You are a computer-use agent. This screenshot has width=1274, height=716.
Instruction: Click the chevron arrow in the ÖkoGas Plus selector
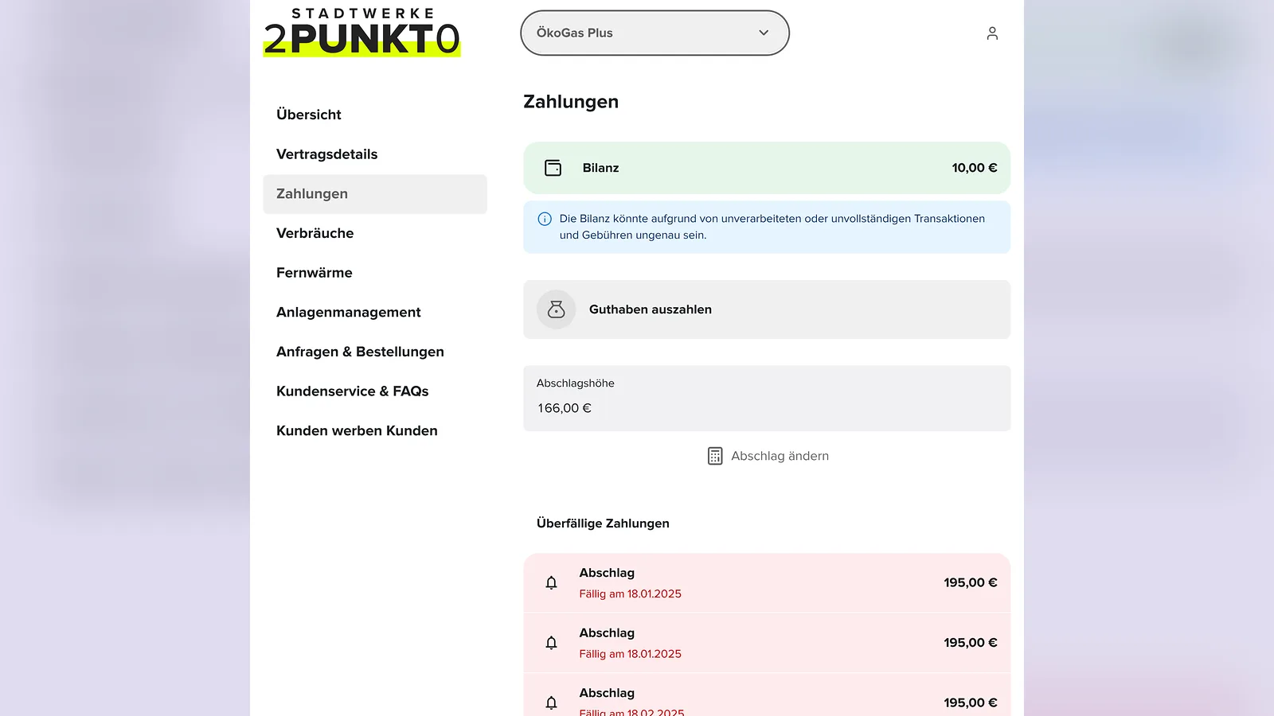(x=764, y=33)
